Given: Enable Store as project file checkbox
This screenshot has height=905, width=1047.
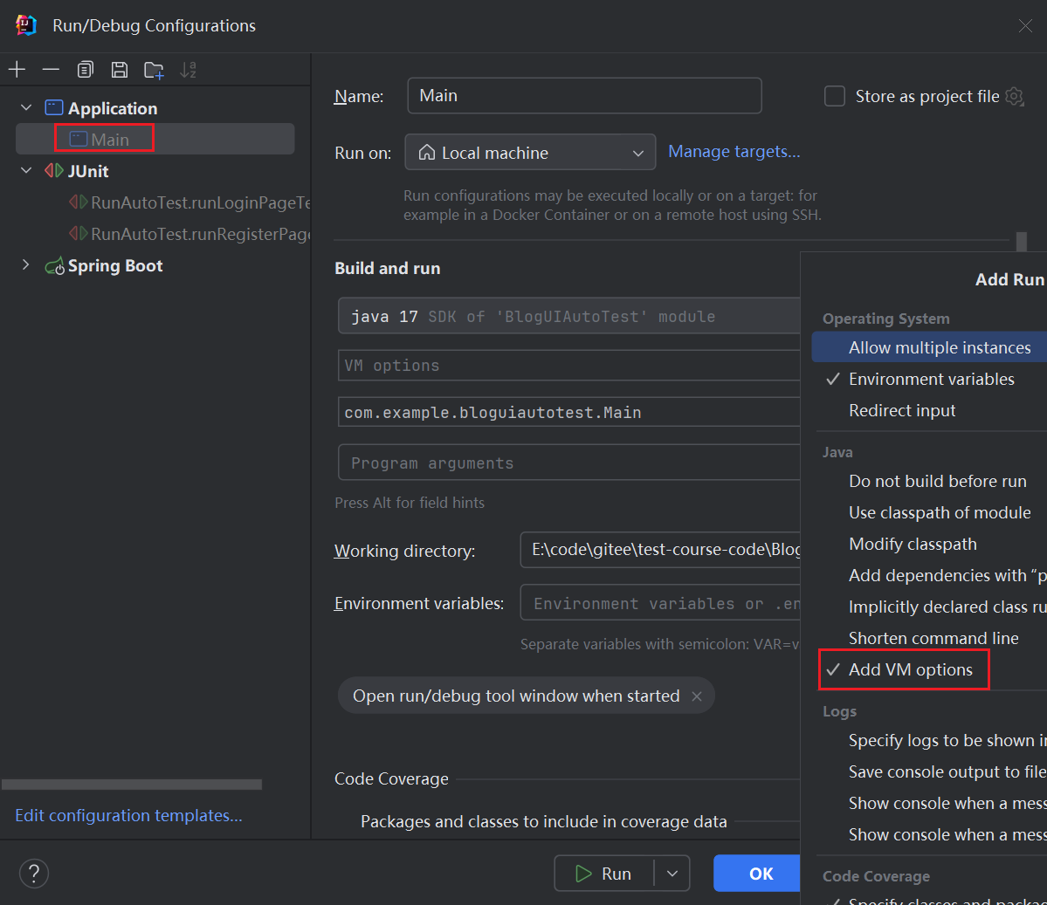Looking at the screenshot, I should pos(835,96).
